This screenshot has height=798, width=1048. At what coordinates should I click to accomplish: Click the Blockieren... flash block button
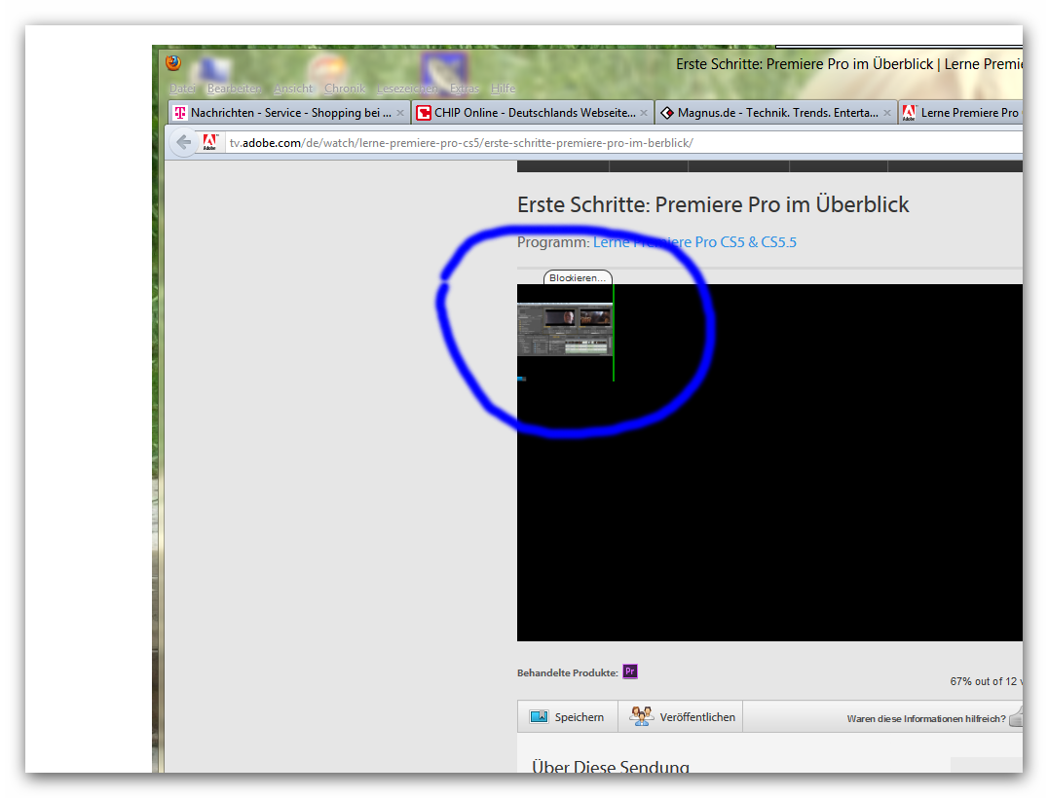pos(578,277)
